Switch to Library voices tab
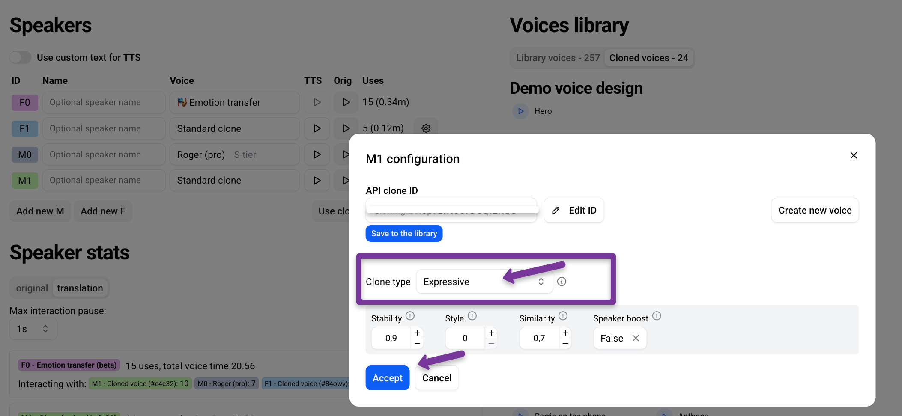This screenshot has height=416, width=902. (558, 58)
